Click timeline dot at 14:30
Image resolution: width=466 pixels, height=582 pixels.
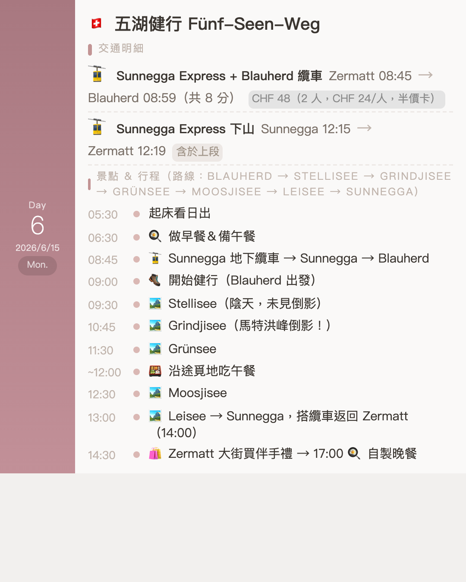137,454
